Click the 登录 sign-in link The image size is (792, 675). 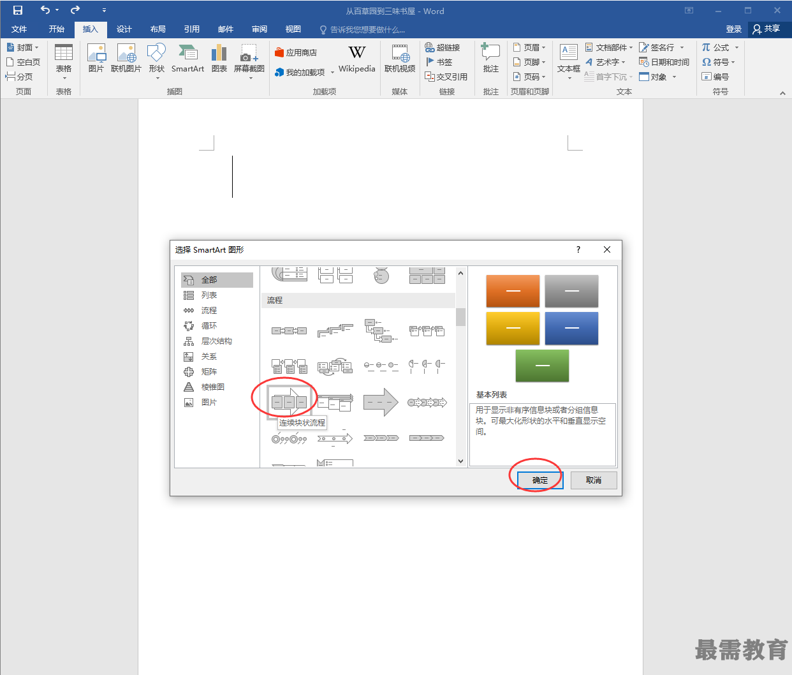(734, 29)
